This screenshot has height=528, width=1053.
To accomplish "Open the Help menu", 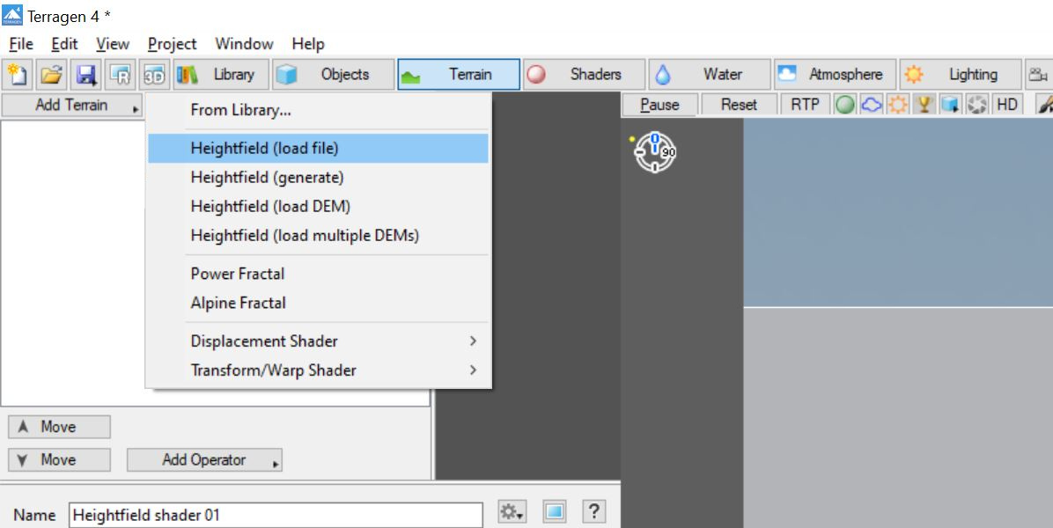I will point(308,44).
